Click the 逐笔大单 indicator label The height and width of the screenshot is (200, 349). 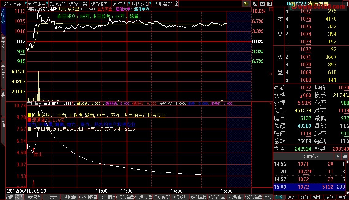(x=123, y=9)
